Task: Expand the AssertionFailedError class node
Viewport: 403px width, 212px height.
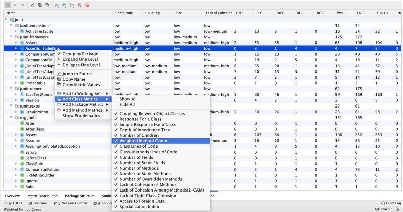Action: [x=16, y=48]
